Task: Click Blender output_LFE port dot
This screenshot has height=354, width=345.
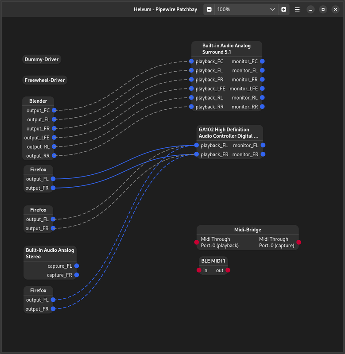Action: coord(54,137)
